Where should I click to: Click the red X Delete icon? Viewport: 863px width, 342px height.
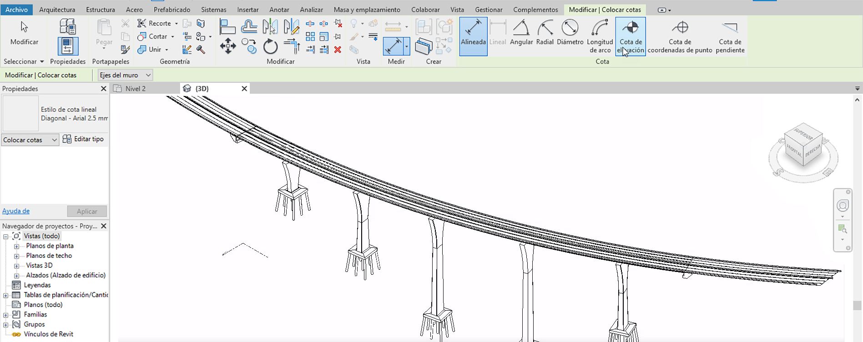(338, 50)
